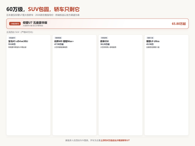This screenshot has height=146, width=195.
Task: Click the "问界M9 增程Max+" name
Action: 64,41
